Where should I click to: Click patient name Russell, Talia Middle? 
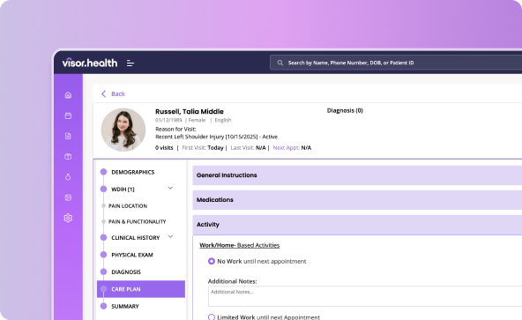point(190,112)
